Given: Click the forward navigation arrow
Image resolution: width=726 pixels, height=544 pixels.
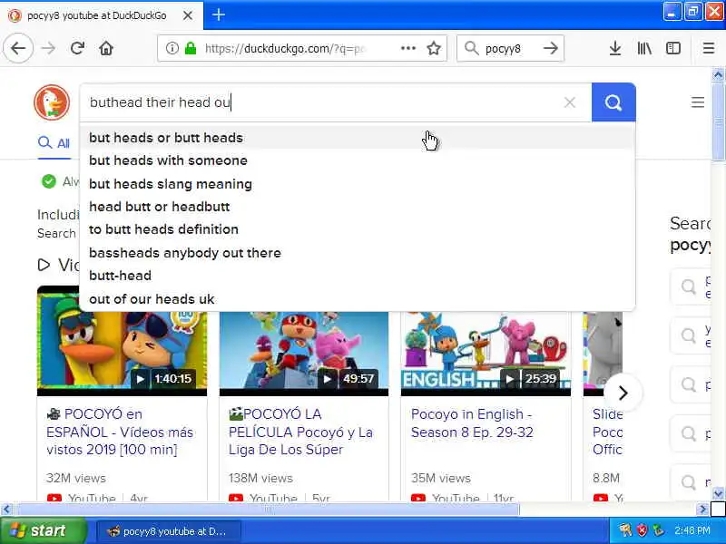Looking at the screenshot, I should pyautogui.click(x=48, y=48).
